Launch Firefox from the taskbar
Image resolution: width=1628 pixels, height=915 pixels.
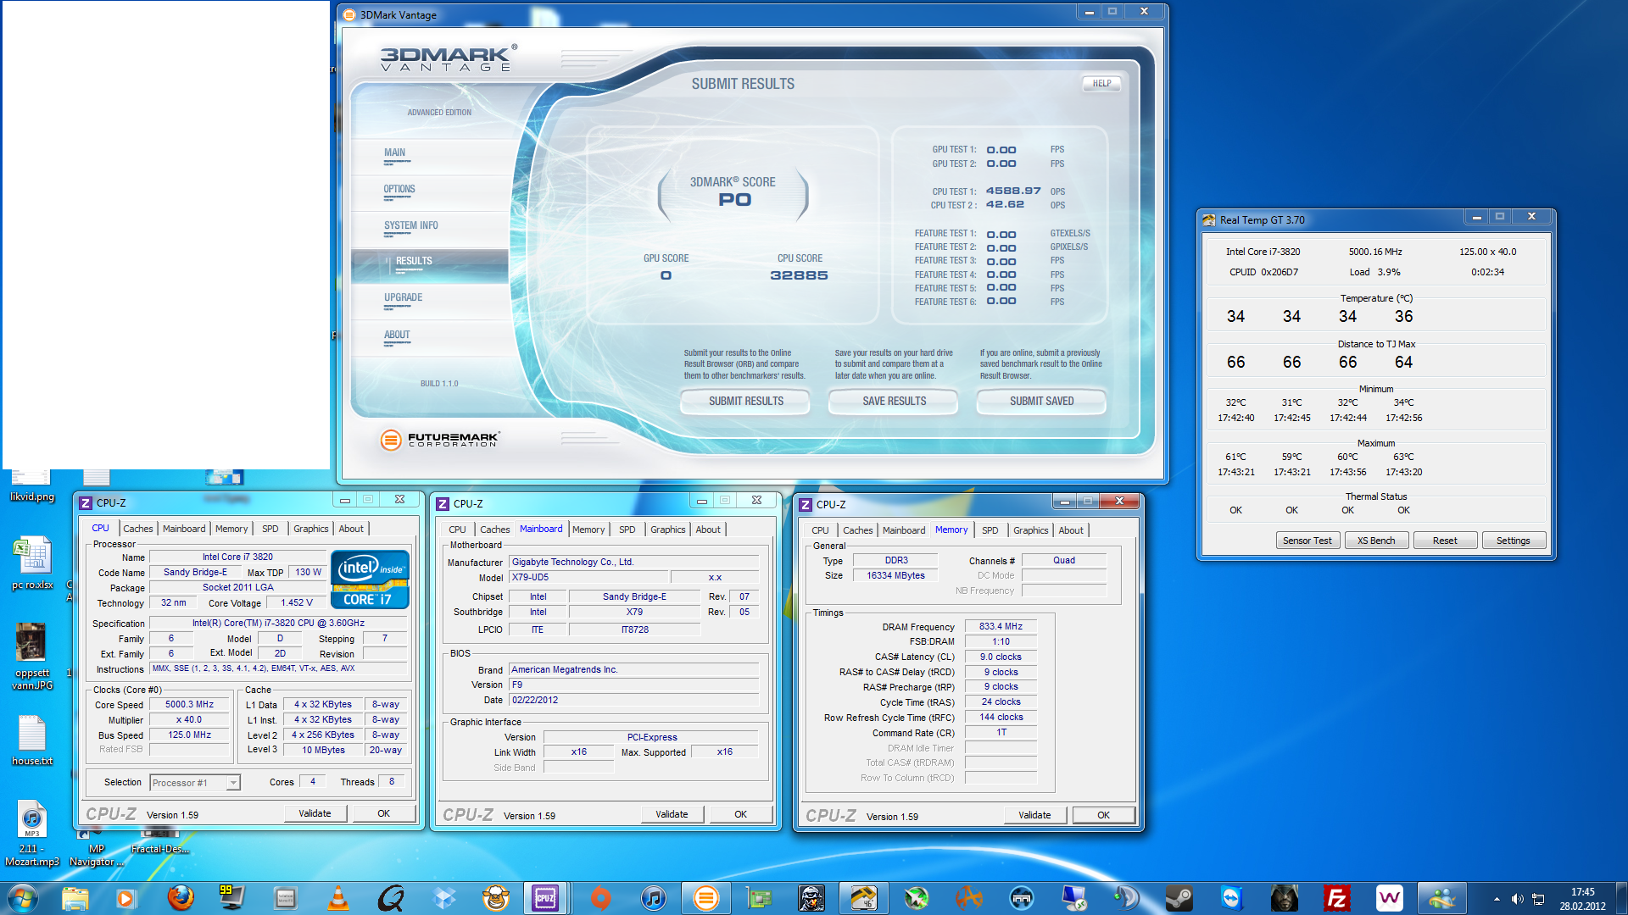(180, 897)
